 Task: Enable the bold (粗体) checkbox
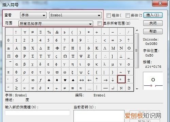tap(108, 15)
